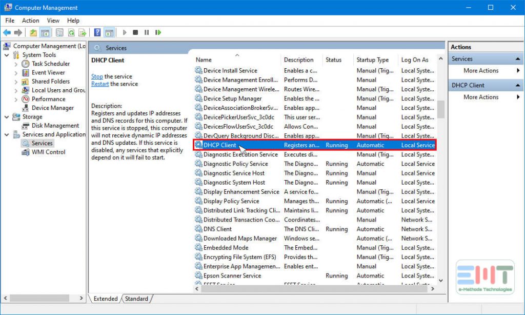Screen dimensions: 525x315
Task: Expand the Task Scheduler node
Action: pyautogui.click(x=16, y=64)
